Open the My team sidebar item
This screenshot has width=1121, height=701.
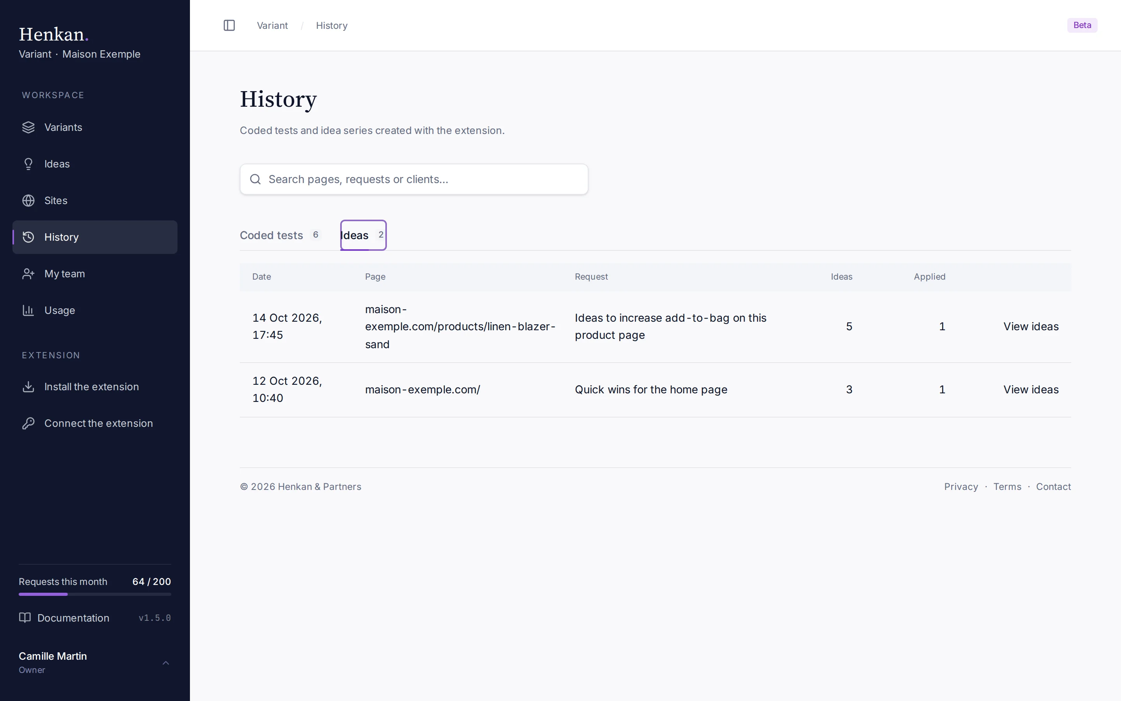pyautogui.click(x=95, y=274)
